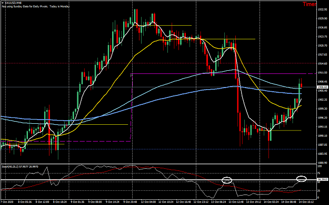Click the 8 Oct 12:00 time label
Image resolution: width=329 pixels, height=205 pixels.
43,202
